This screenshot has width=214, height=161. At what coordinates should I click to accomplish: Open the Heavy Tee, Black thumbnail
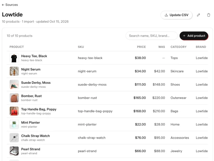[x=14, y=58]
